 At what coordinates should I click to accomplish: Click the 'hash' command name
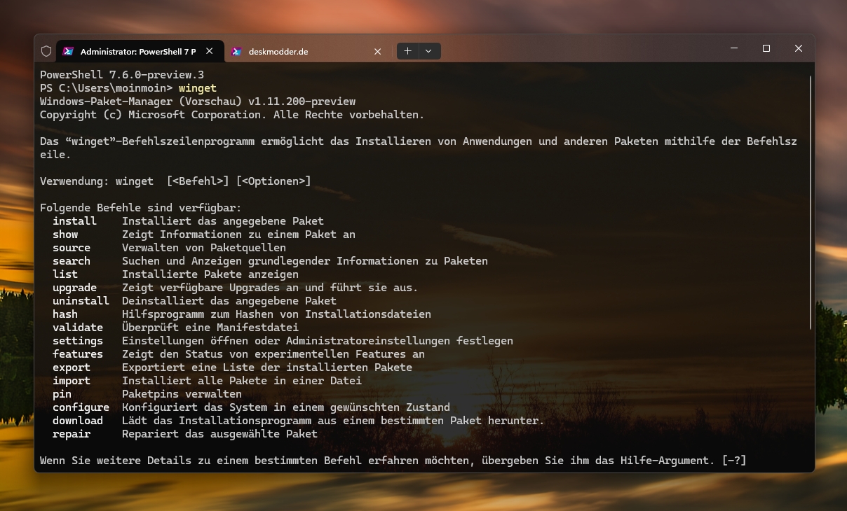point(65,314)
